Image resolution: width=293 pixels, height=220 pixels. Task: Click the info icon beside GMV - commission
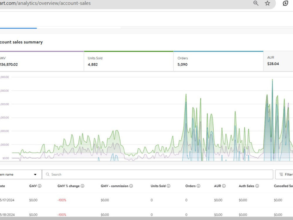(131, 186)
